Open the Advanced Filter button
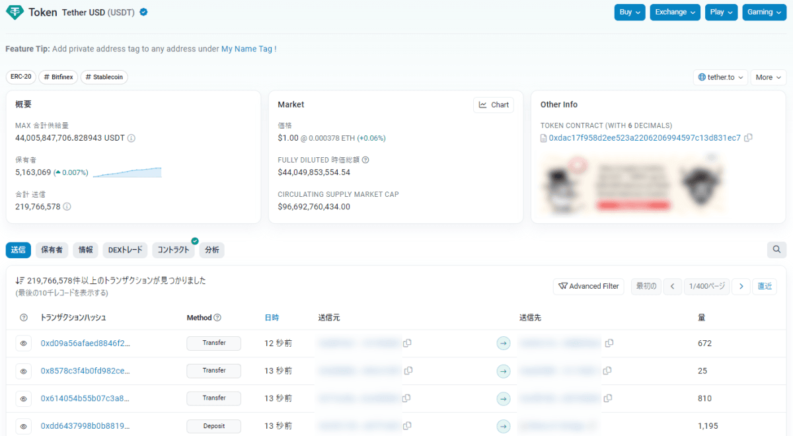 click(589, 286)
